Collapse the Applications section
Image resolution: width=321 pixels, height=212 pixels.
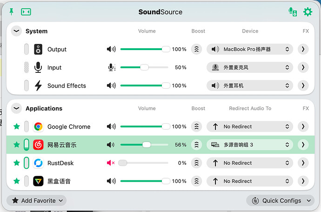pyautogui.click(x=16, y=109)
